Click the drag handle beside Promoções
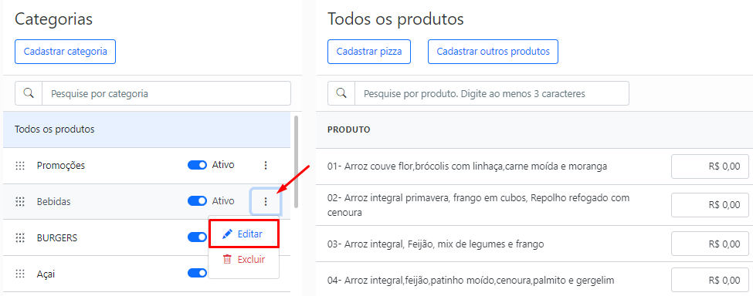This screenshot has width=753, height=296. (x=19, y=165)
